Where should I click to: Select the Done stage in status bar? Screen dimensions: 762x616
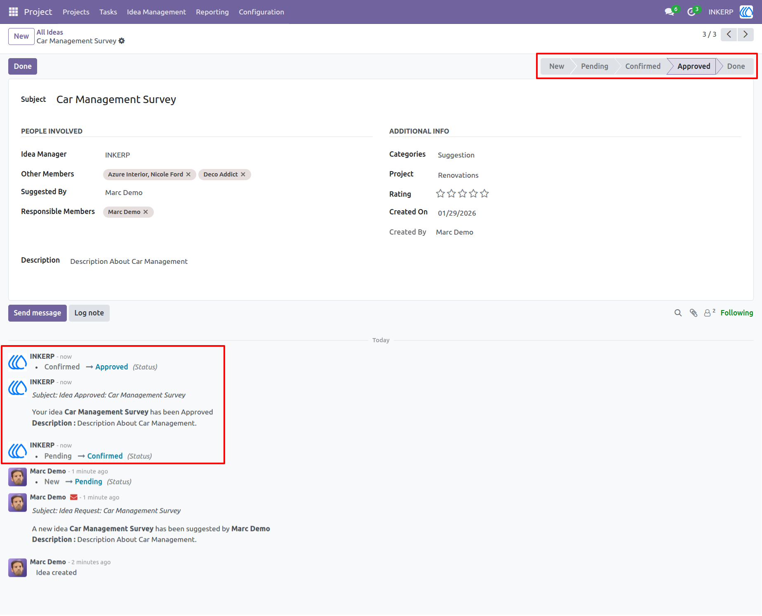click(x=736, y=66)
